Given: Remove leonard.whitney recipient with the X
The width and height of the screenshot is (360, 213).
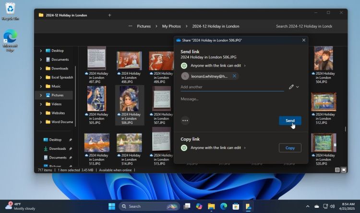Looking at the screenshot, I should tap(234, 76).
